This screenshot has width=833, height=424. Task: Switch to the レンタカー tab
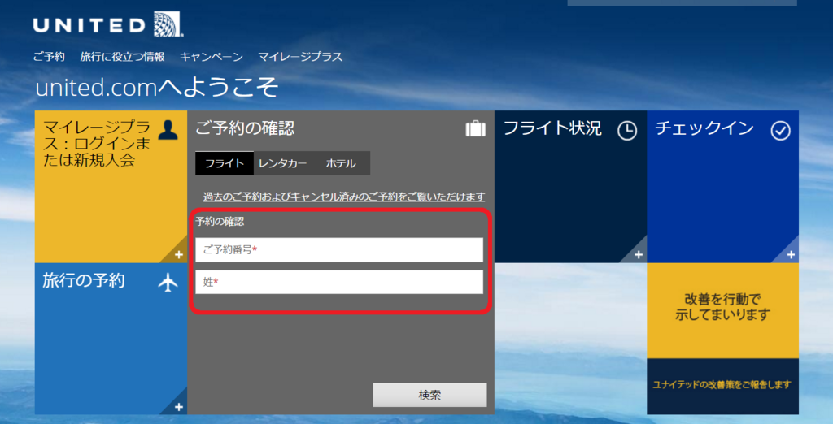tap(282, 163)
